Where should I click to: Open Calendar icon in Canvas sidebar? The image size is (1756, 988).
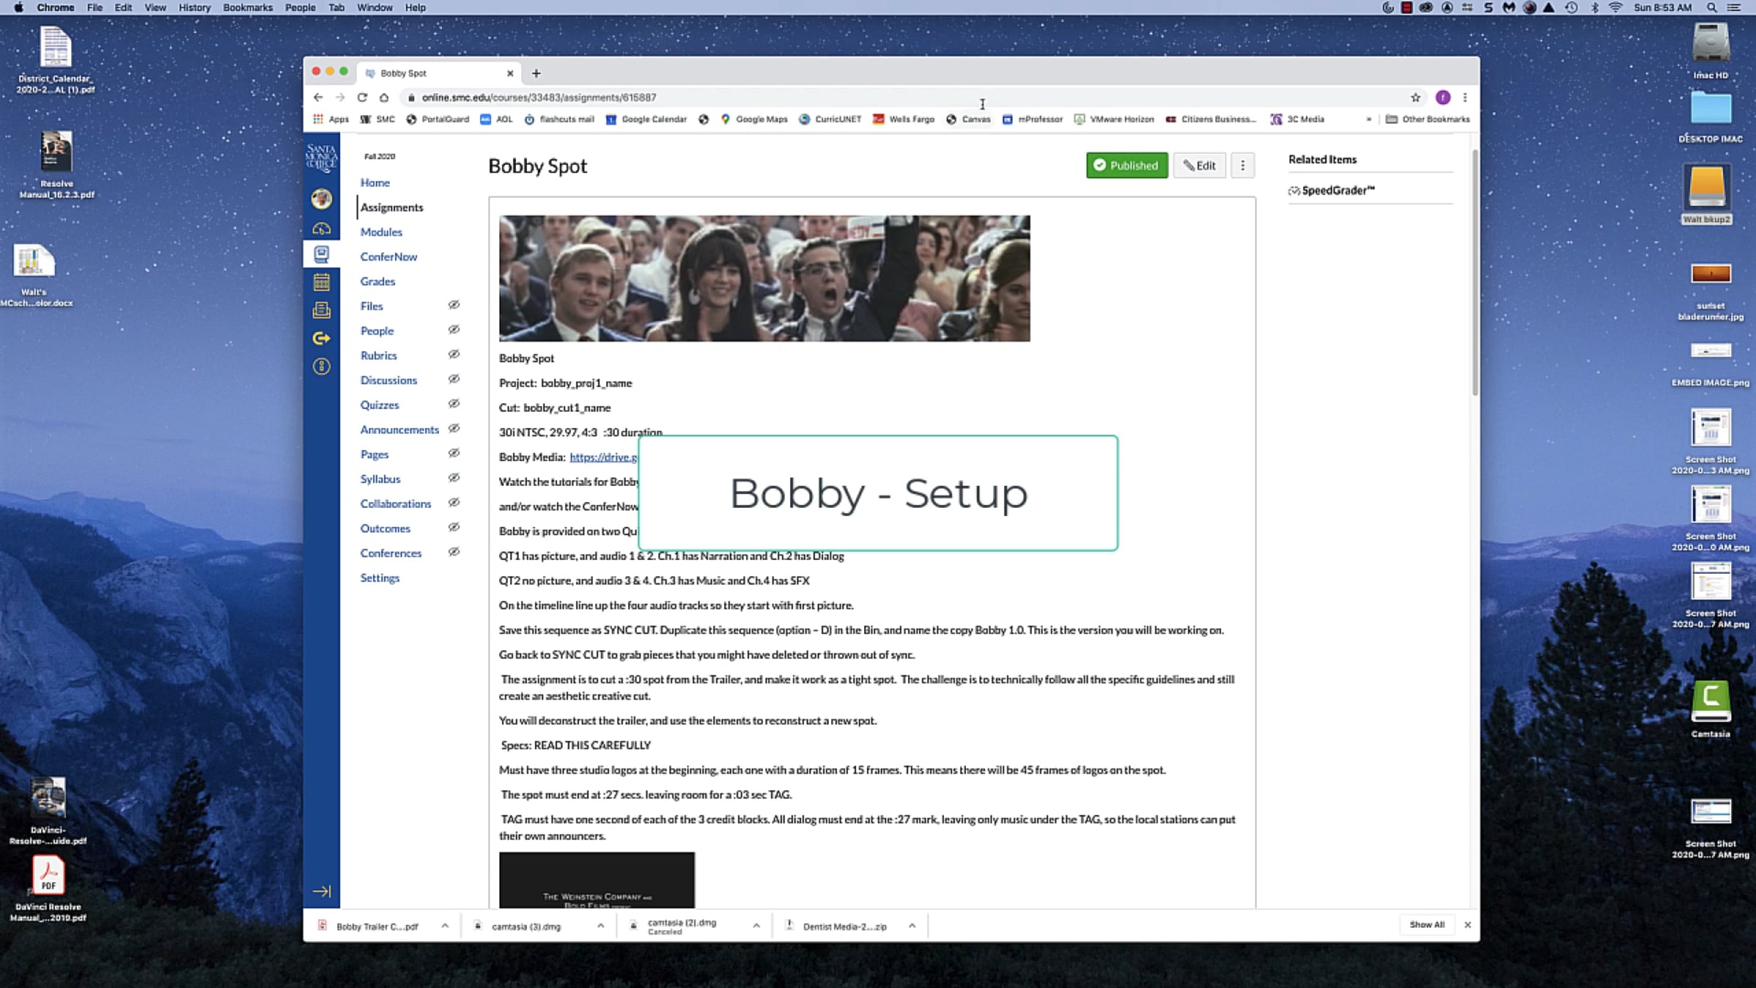point(321,282)
